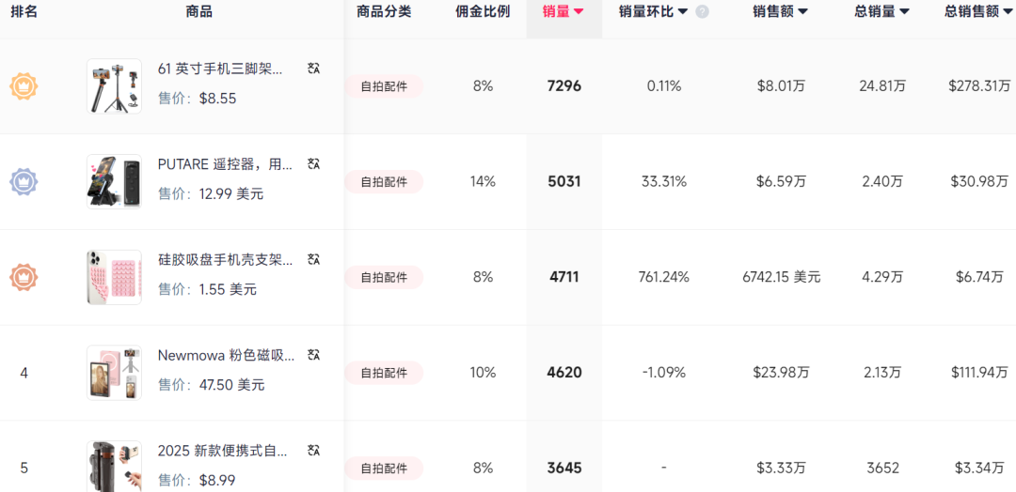
Task: Click 自拍配件 category tag in first row
Action: (x=384, y=86)
